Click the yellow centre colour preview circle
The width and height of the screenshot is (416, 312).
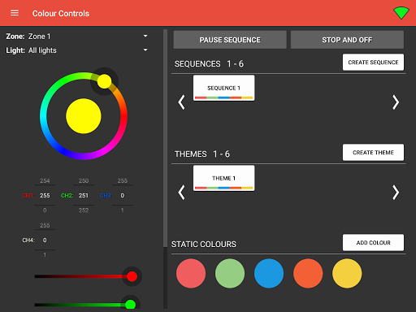click(84, 116)
